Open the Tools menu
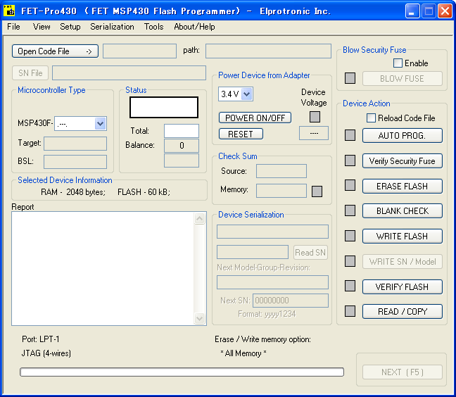This screenshot has height=397, width=456. tap(154, 27)
